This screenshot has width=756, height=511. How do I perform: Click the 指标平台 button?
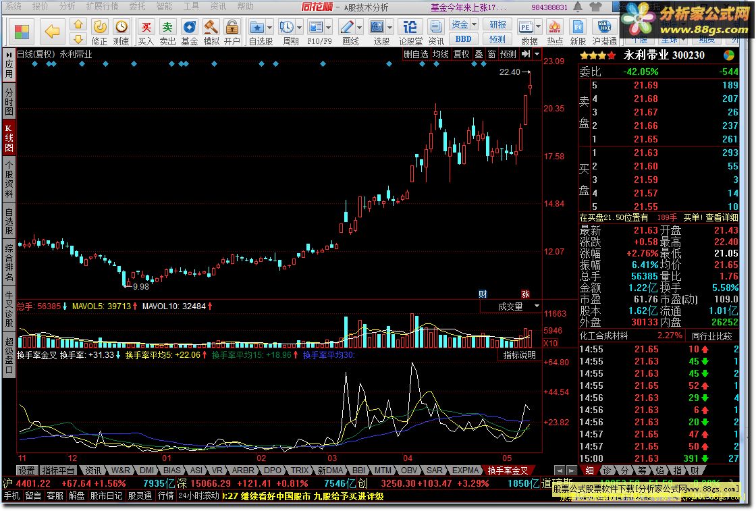click(58, 470)
